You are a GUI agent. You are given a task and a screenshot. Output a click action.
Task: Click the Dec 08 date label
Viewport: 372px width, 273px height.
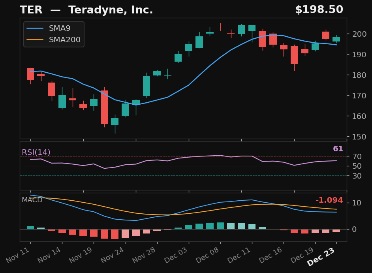(x=208, y=255)
